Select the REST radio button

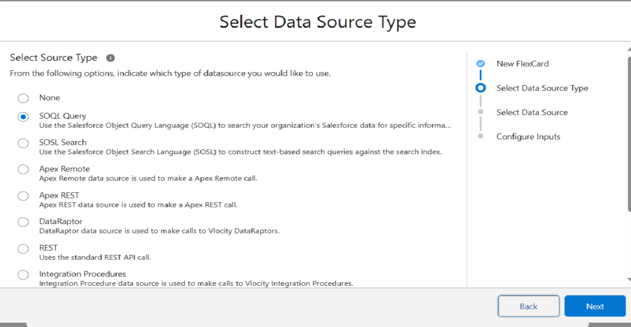coord(23,249)
